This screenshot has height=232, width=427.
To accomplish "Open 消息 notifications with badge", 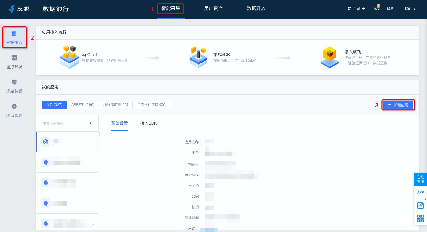I will 376,8.
